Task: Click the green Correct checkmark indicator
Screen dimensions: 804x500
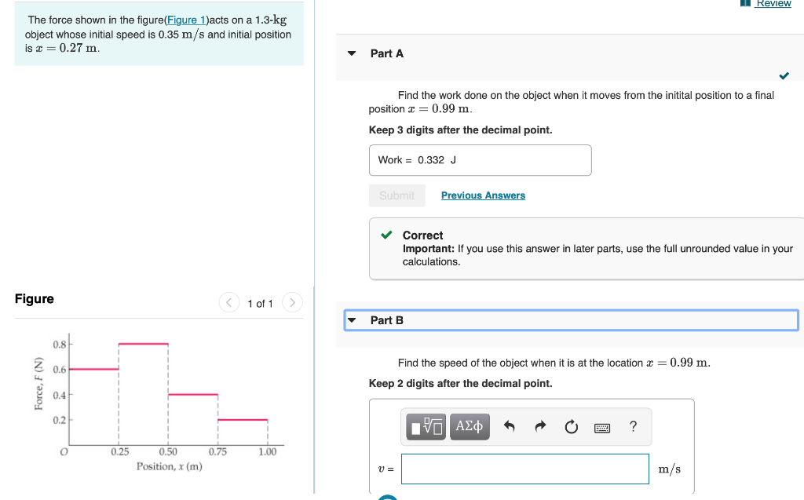Action: [386, 235]
